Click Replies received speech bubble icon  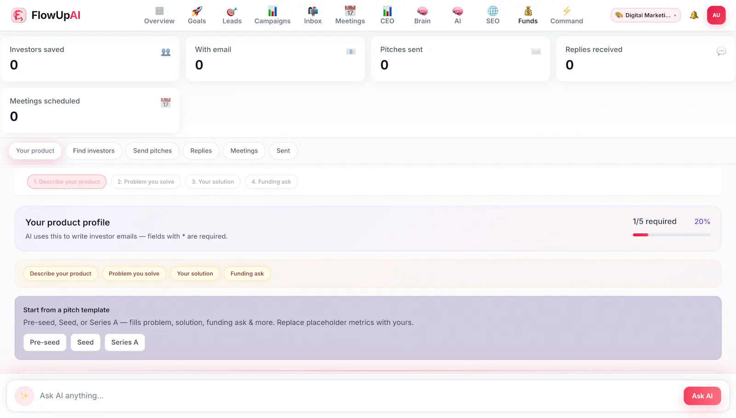[721, 51]
